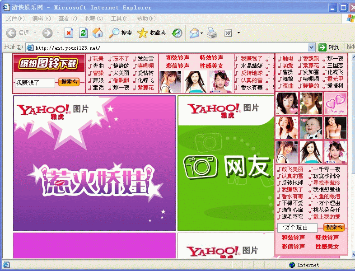Refresh the page with green arrows icon

pos(83,33)
